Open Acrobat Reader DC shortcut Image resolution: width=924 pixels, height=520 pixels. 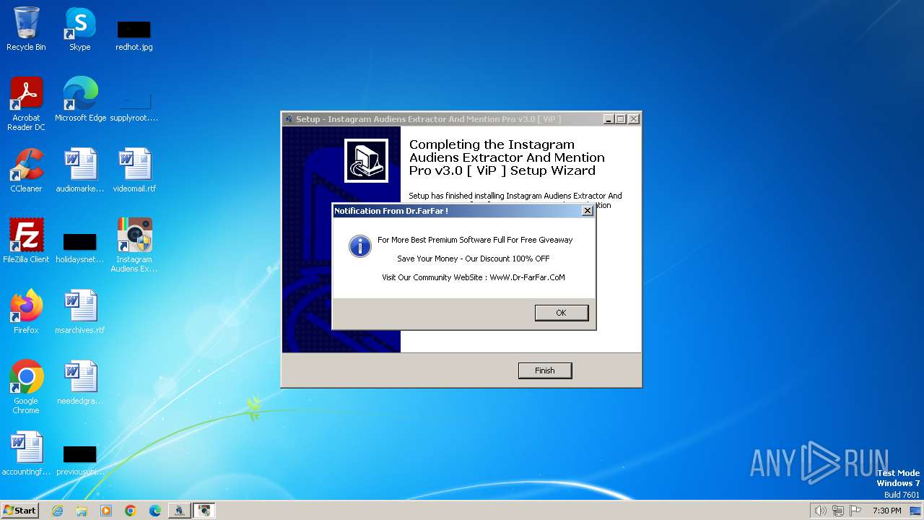26,104
